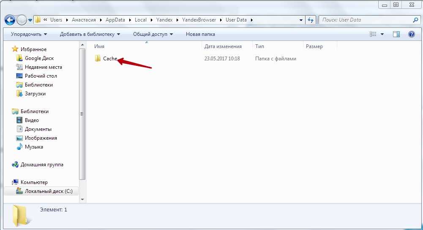Image resolution: width=423 pixels, height=230 pixels.
Task: Open the Упорядочить menu
Action: point(29,34)
